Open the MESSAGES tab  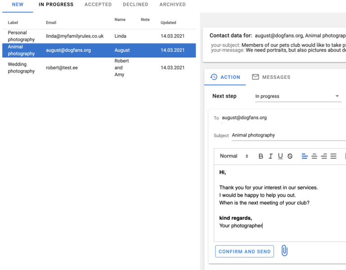tap(271, 77)
